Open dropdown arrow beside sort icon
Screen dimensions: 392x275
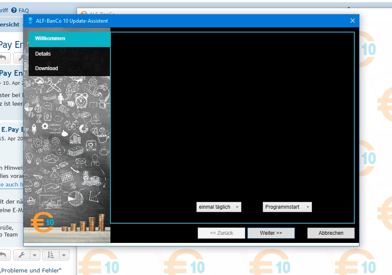[x=64, y=255]
